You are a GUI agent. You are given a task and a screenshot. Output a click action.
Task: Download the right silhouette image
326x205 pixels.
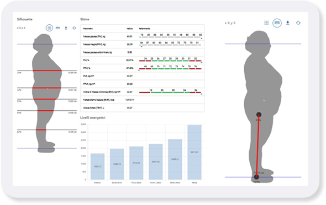point(288,23)
